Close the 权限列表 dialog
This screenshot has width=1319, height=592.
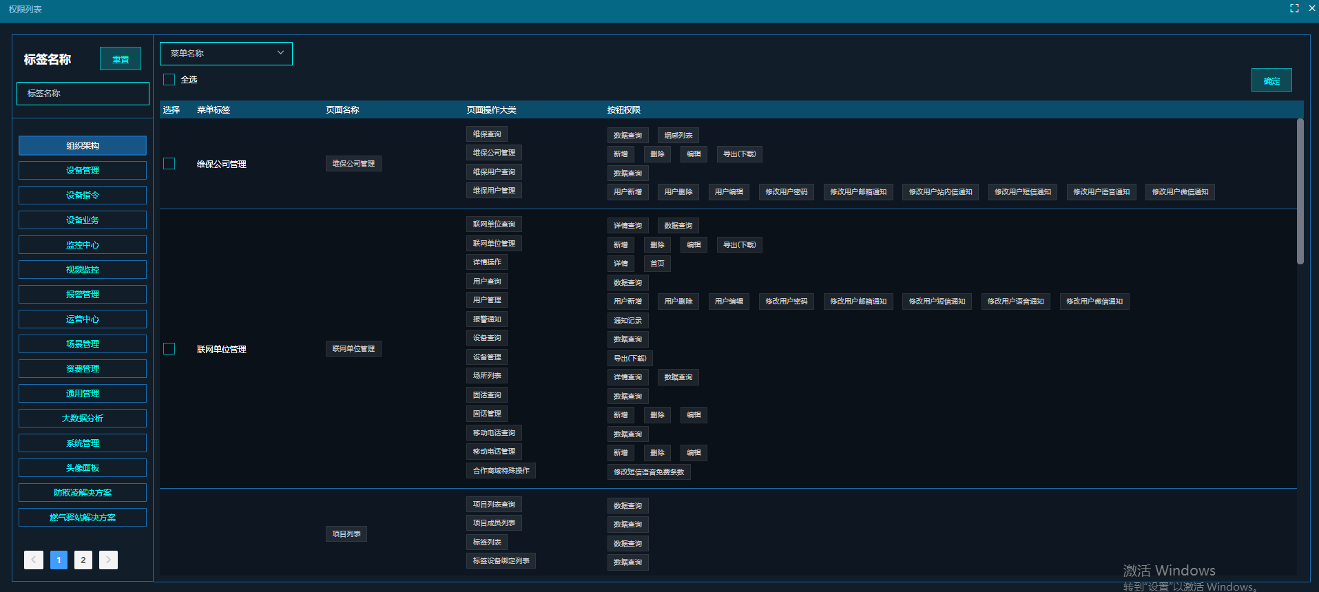1311,8
